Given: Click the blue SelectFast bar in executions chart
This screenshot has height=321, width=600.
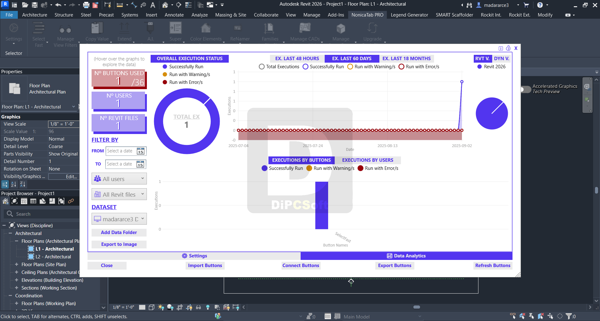Looking at the screenshot, I should point(322,205).
